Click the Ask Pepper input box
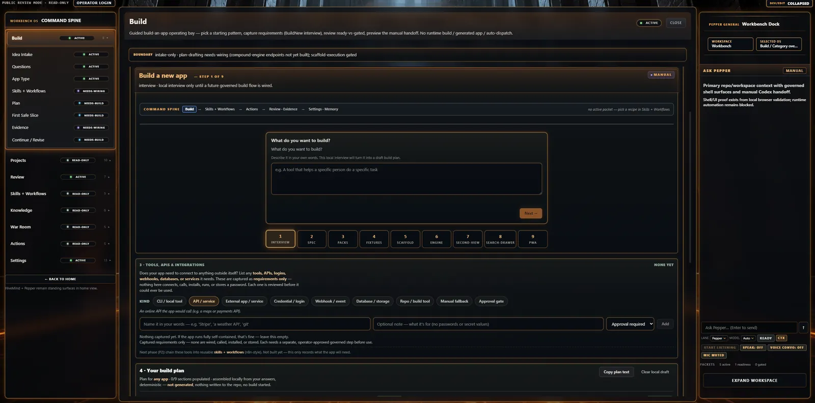The height and width of the screenshot is (403, 815). pyautogui.click(x=749, y=328)
